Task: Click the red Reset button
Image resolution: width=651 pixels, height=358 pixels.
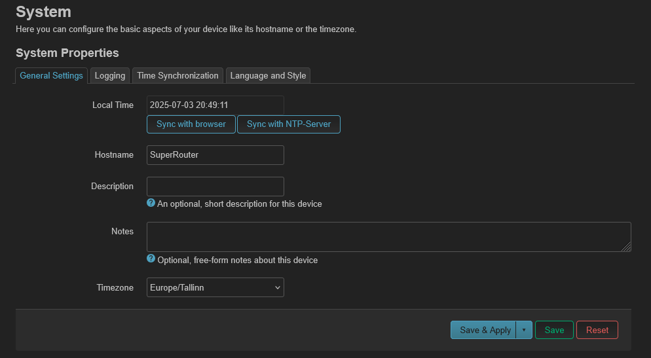Action: [x=597, y=330]
